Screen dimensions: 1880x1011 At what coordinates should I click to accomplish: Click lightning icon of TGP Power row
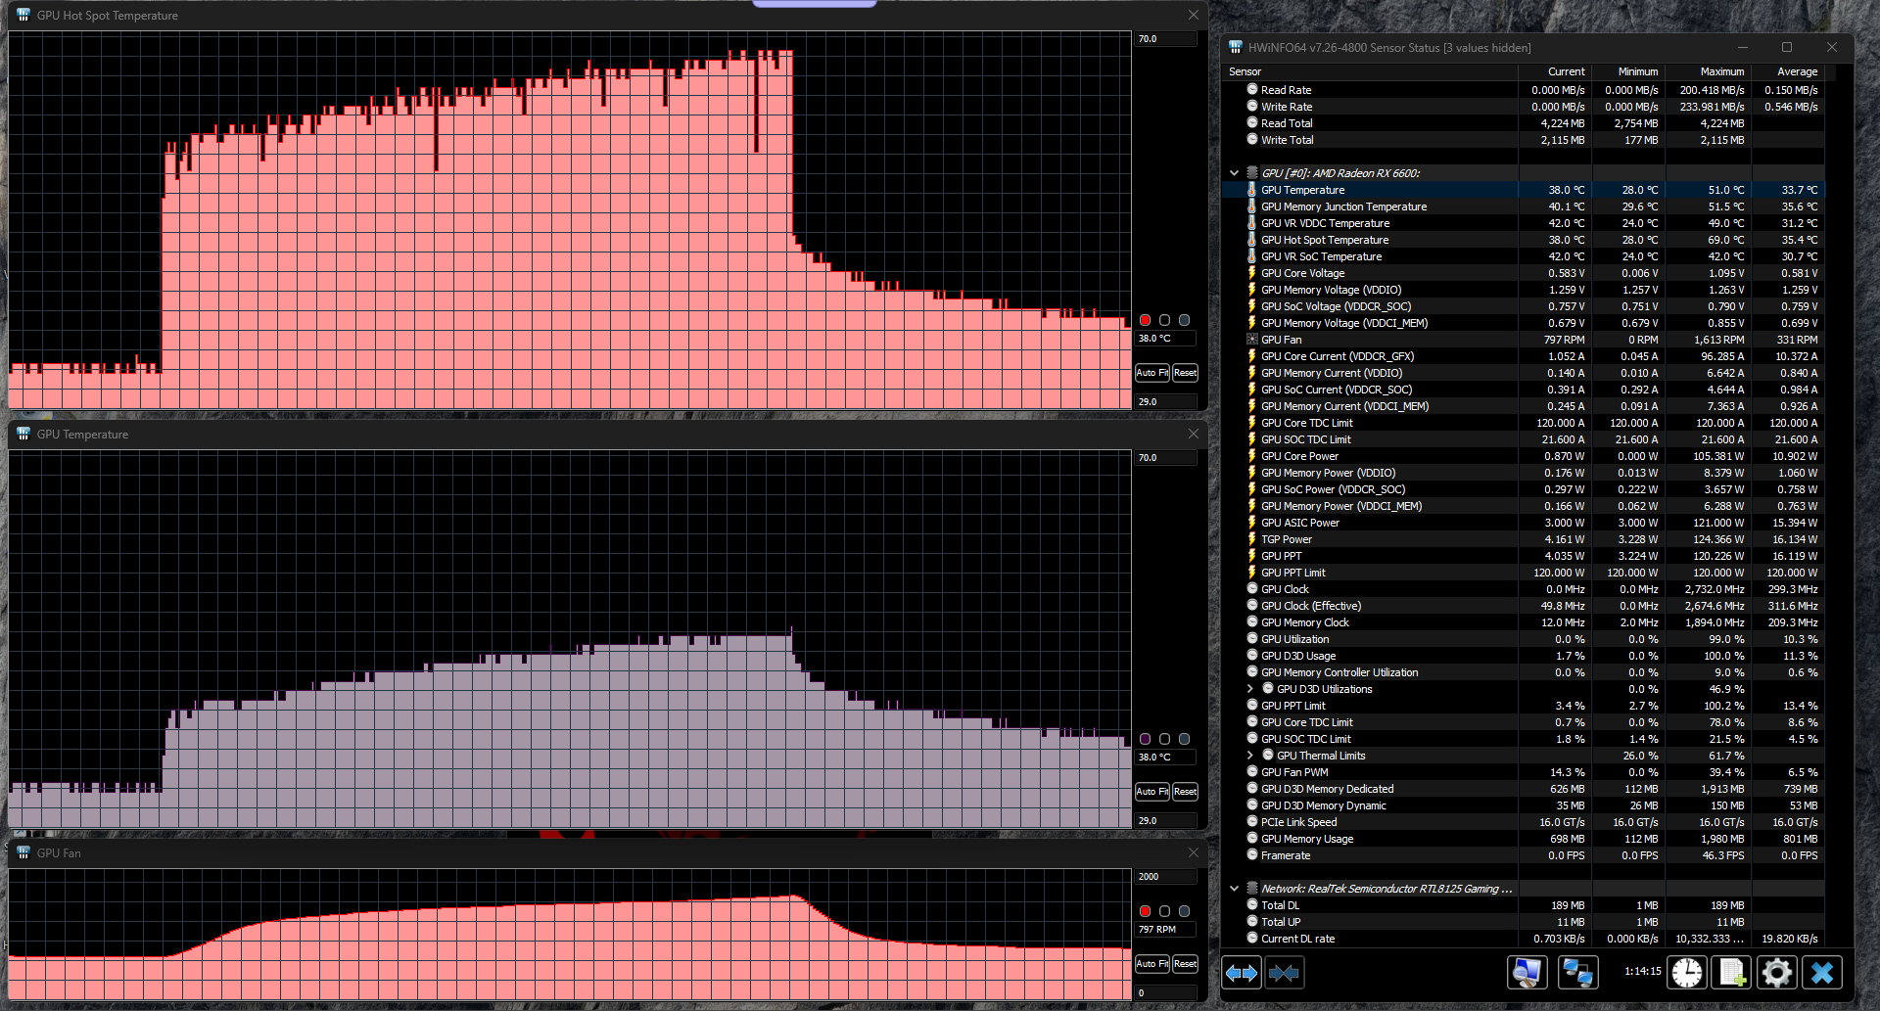point(1251,539)
